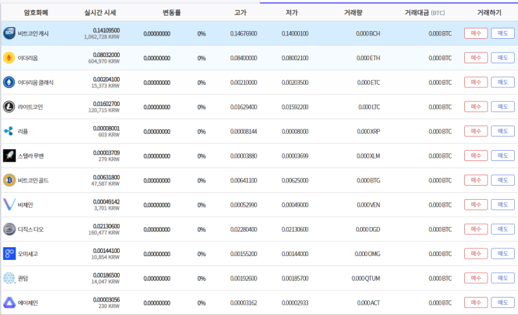
Task: Click the Qtum coin icon
Action: coord(9,278)
